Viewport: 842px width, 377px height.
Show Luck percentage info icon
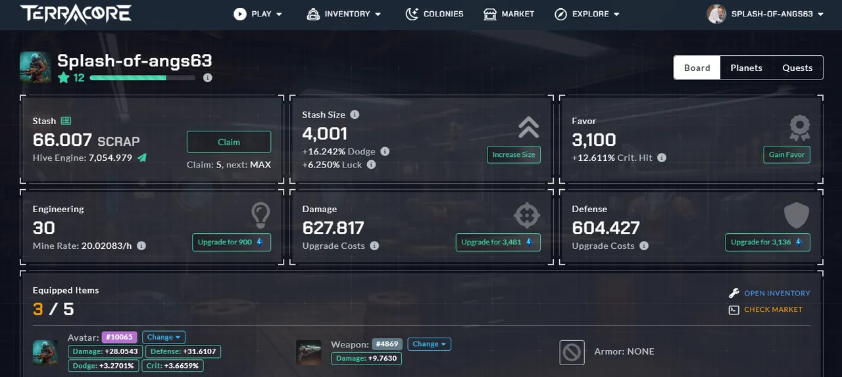pos(371,164)
